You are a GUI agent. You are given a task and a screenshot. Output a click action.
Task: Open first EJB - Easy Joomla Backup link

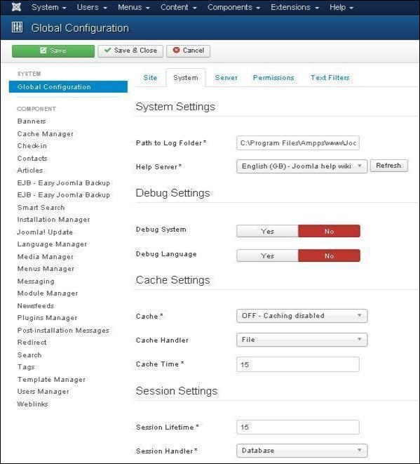point(64,183)
